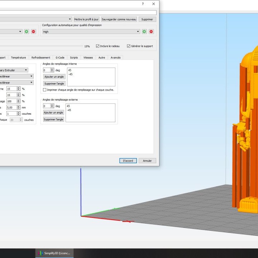Expand the High print quality dropdown
The width and height of the screenshot is (258, 258).
91,32
